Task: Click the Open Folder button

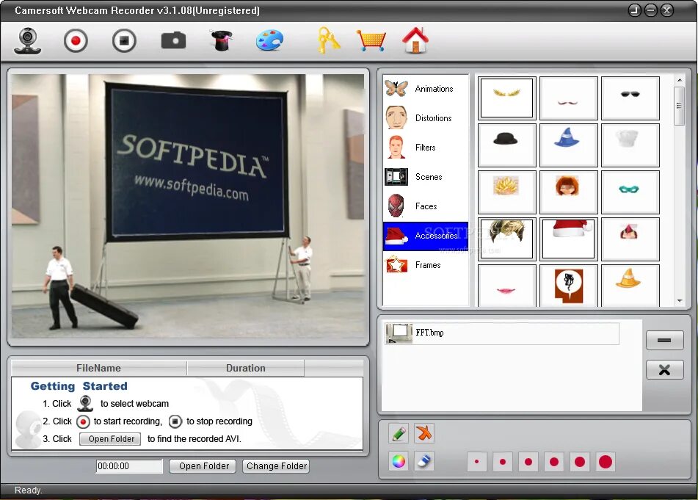Action: point(202,465)
